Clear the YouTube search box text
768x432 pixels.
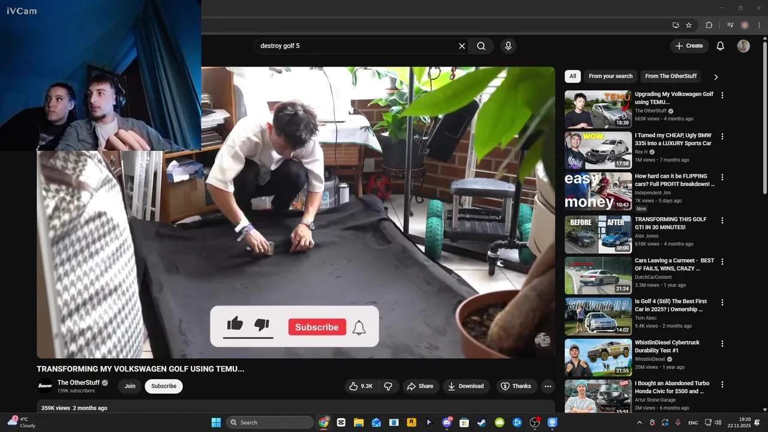point(462,46)
